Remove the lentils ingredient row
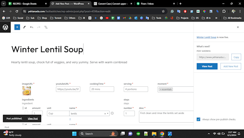 click(x=112, y=113)
